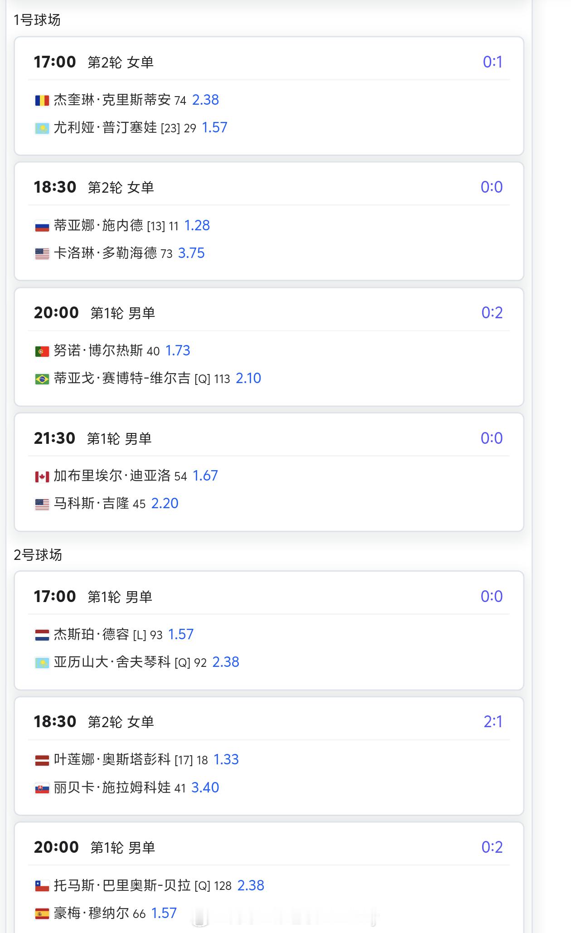Screen dimensions: 571x933
Task: Open player 亚历山大·舍夫琴科
Action: click(x=112, y=662)
